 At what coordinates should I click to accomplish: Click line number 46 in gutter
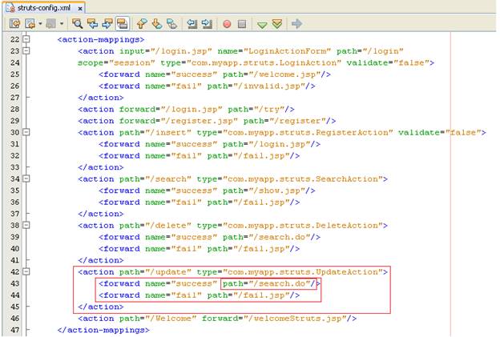click(x=14, y=319)
